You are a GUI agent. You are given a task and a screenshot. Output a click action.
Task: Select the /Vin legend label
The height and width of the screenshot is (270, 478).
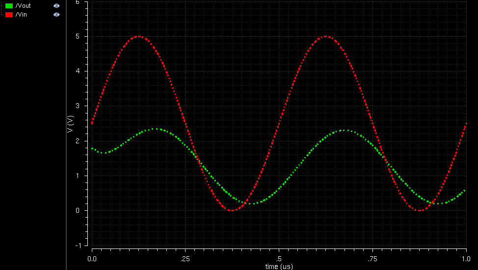coord(21,15)
